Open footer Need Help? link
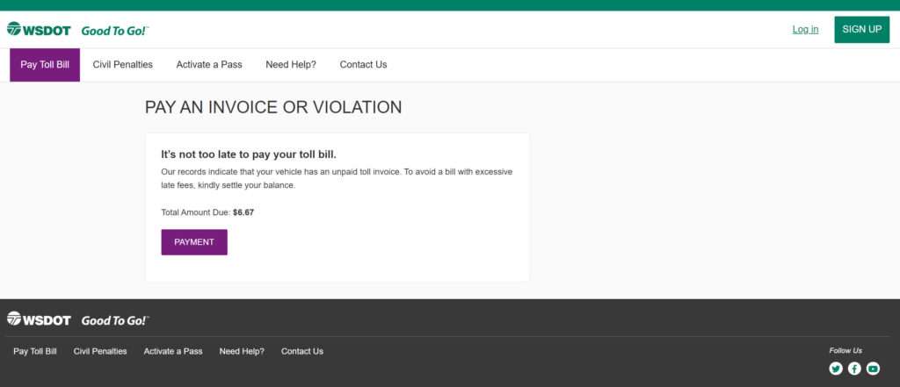 tap(242, 351)
